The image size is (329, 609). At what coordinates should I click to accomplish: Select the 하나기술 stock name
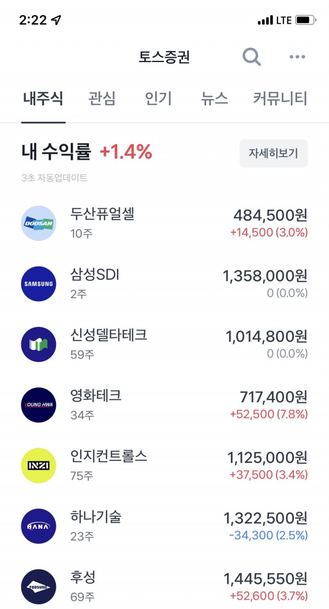pos(96,517)
